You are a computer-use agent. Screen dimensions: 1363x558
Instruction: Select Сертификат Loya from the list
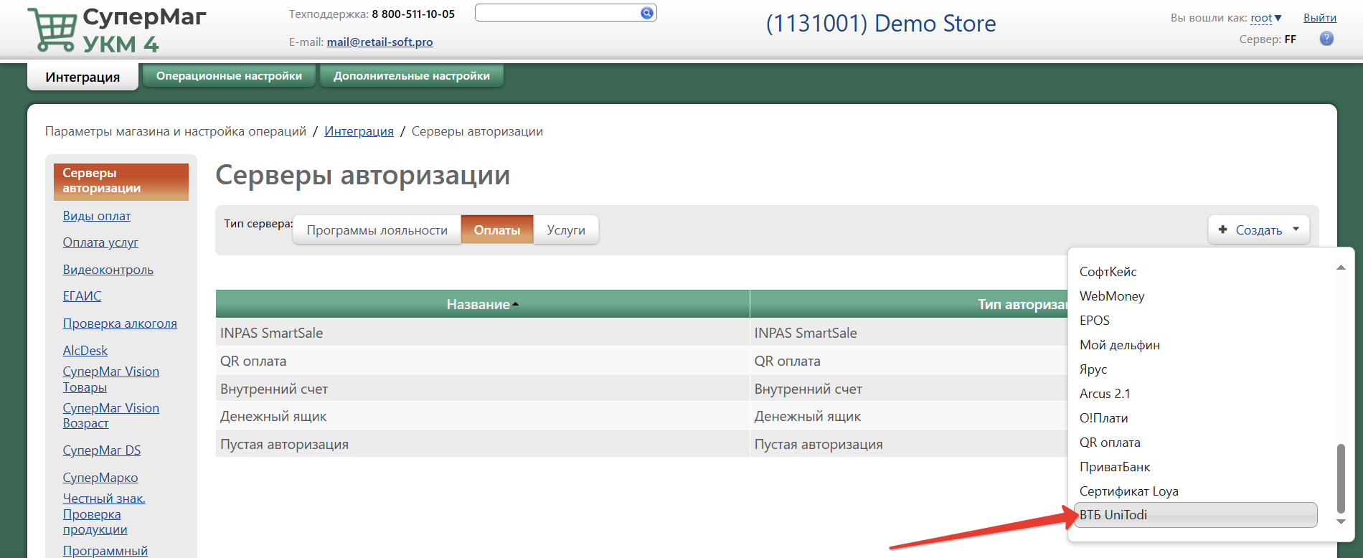click(x=1128, y=491)
